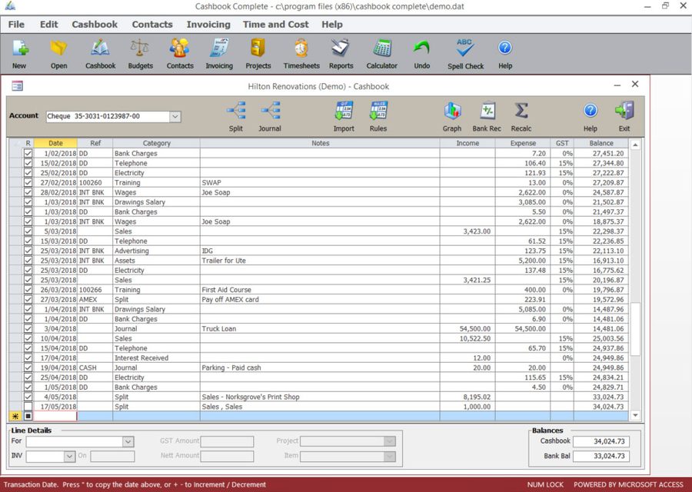Open Timesheets from the toolbar
The width and height of the screenshot is (692, 492).
pyautogui.click(x=301, y=48)
